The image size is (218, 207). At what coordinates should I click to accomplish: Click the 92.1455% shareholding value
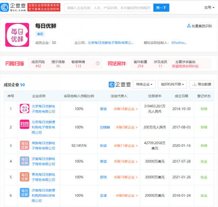[x=79, y=146]
